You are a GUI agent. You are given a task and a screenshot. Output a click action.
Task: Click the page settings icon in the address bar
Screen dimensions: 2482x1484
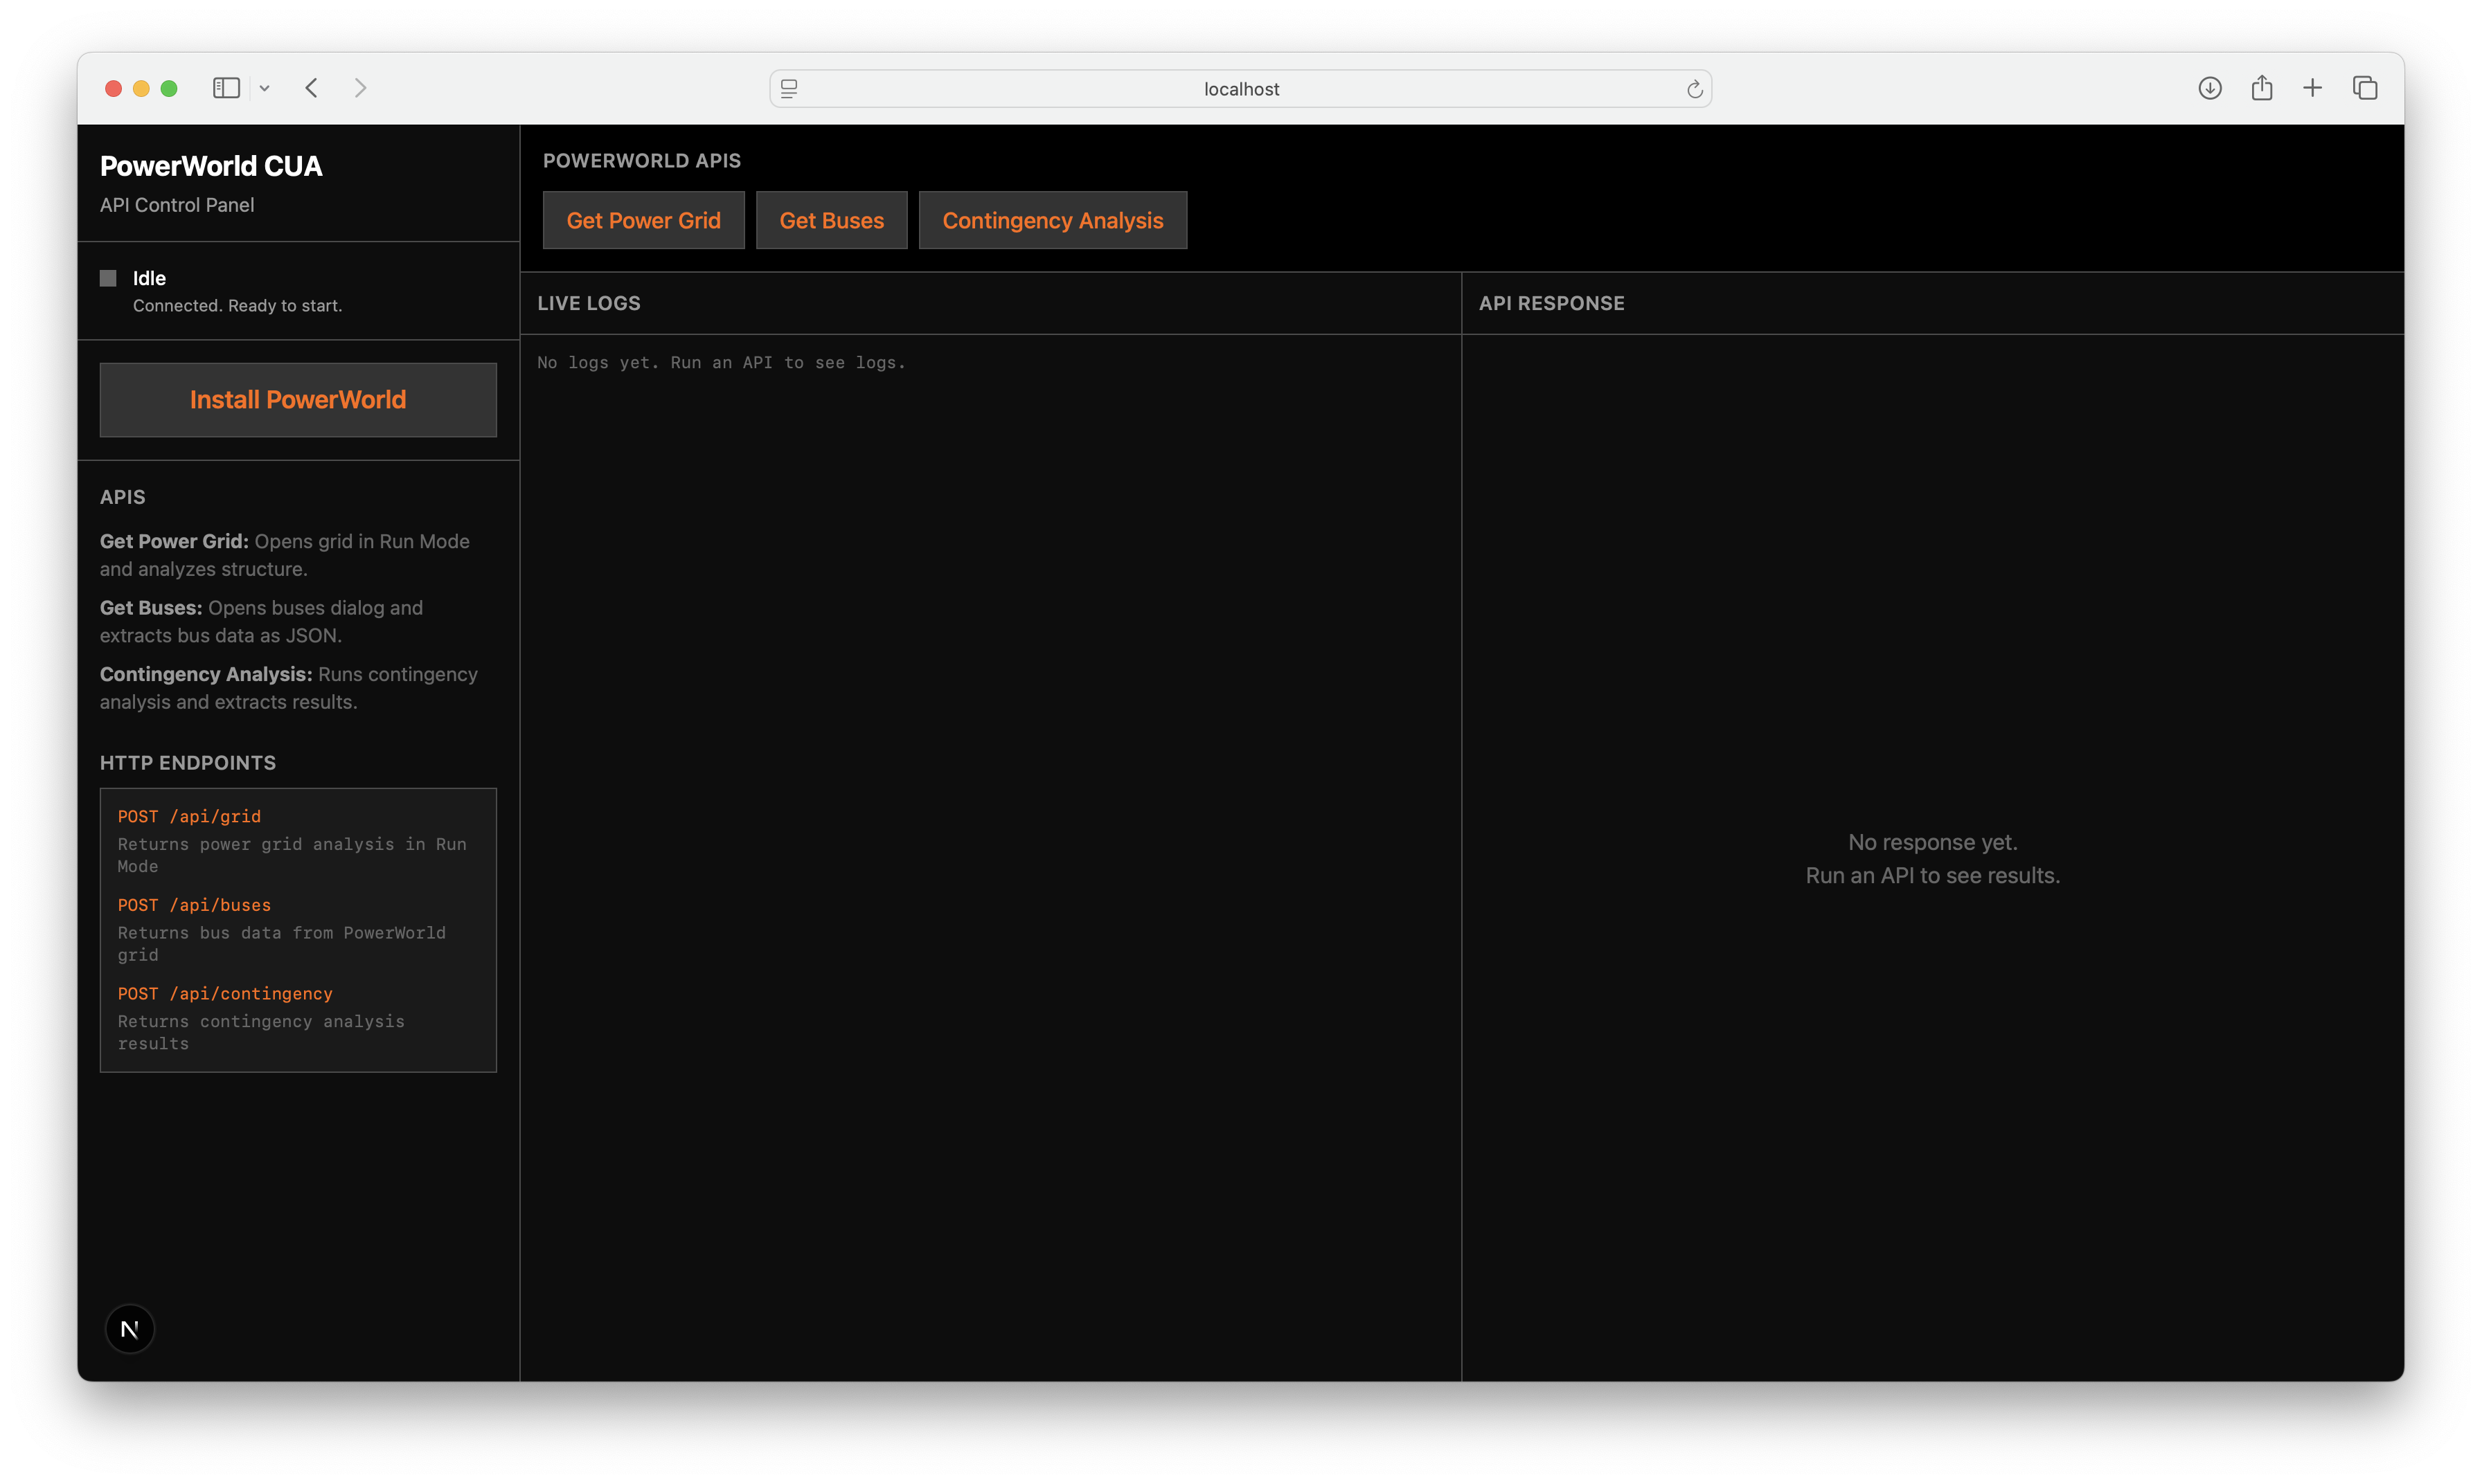(x=789, y=89)
